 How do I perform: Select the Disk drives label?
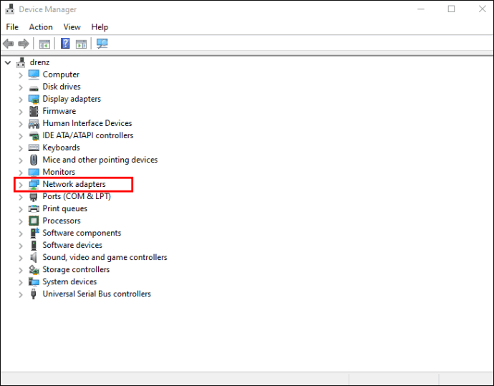tap(62, 87)
